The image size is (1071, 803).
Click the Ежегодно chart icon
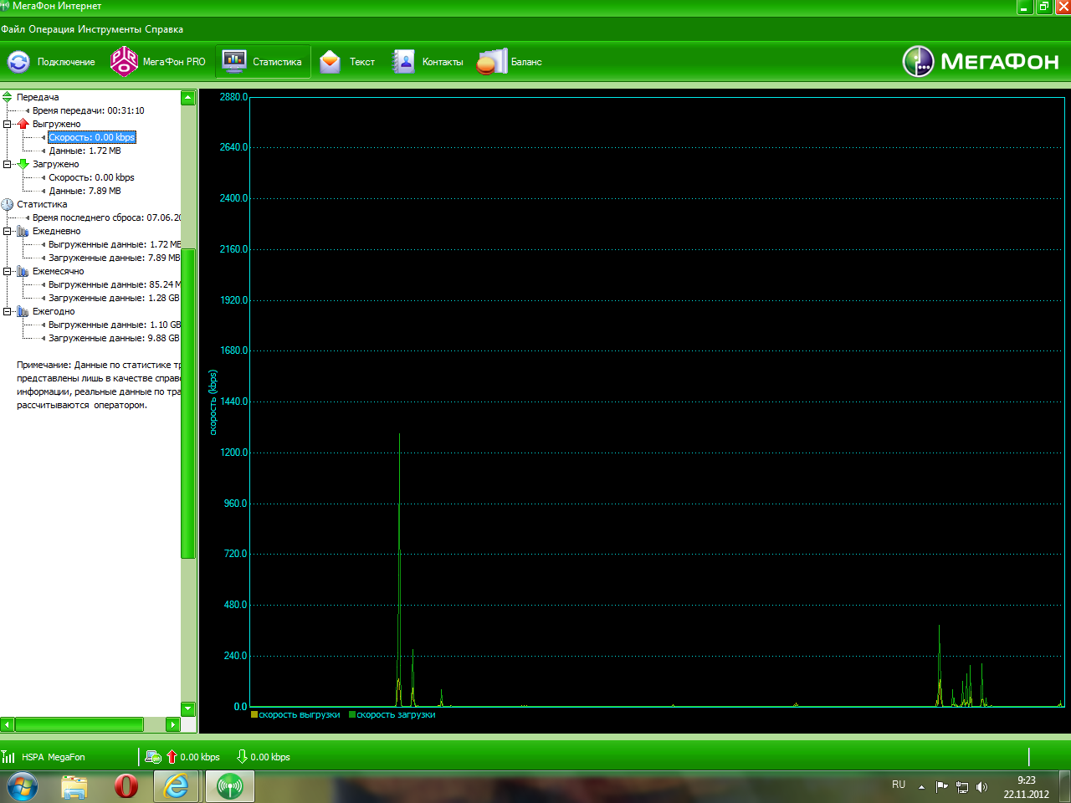point(23,311)
